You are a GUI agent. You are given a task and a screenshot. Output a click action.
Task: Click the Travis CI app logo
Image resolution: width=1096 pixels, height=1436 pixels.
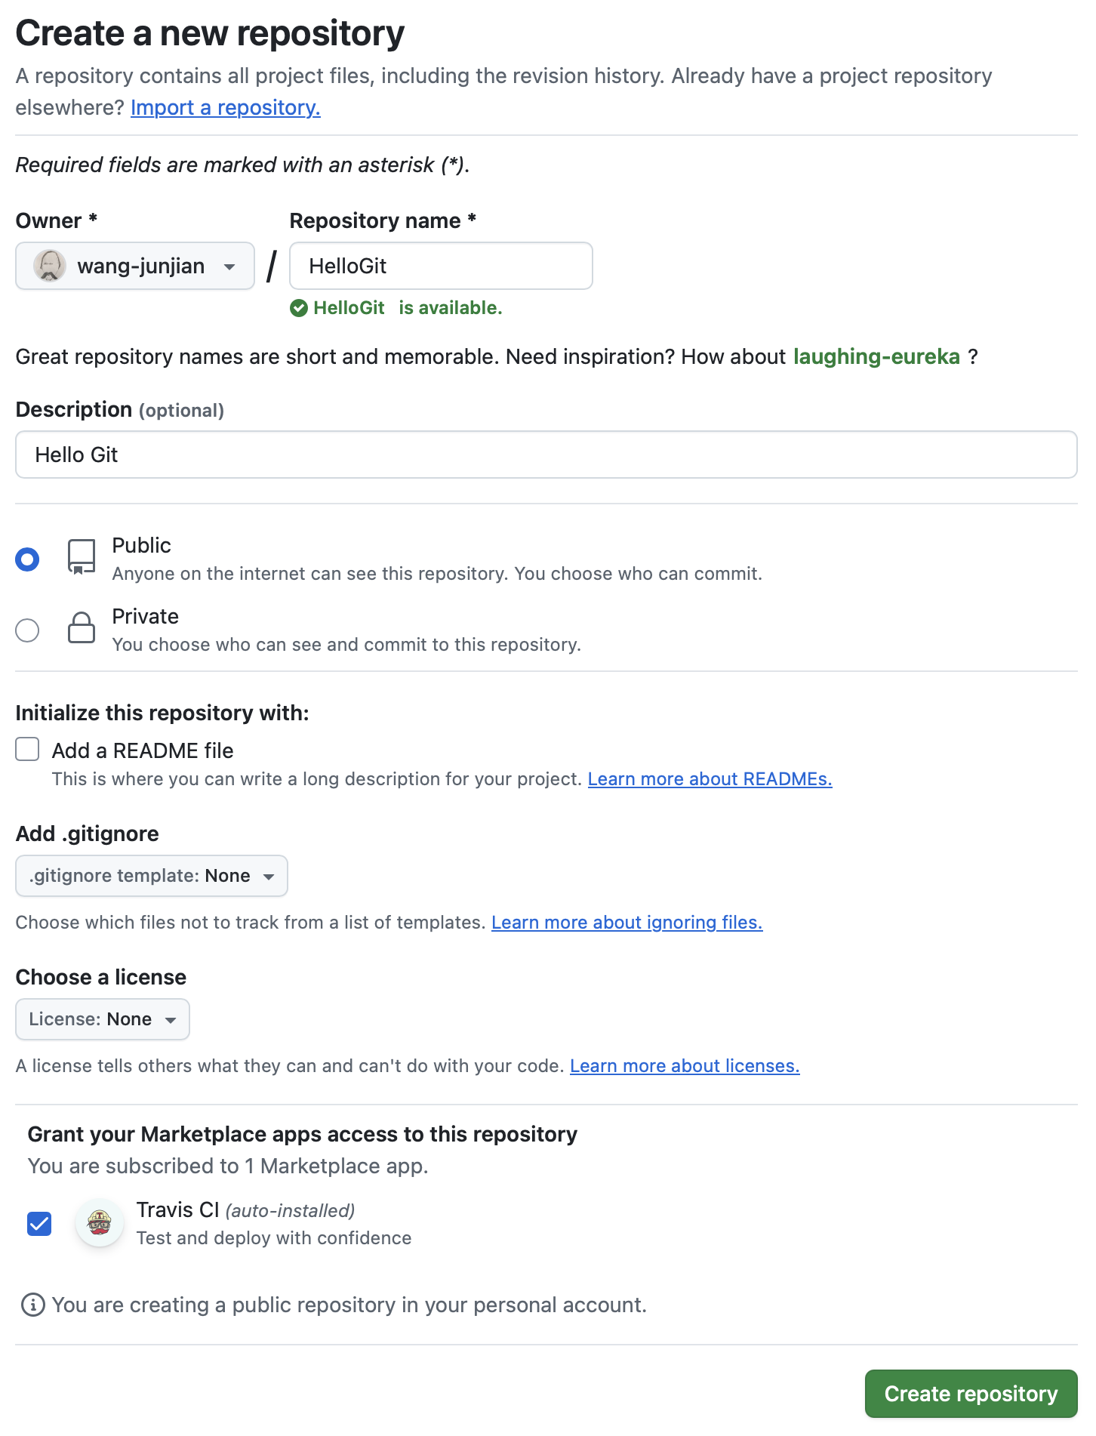point(100,1222)
